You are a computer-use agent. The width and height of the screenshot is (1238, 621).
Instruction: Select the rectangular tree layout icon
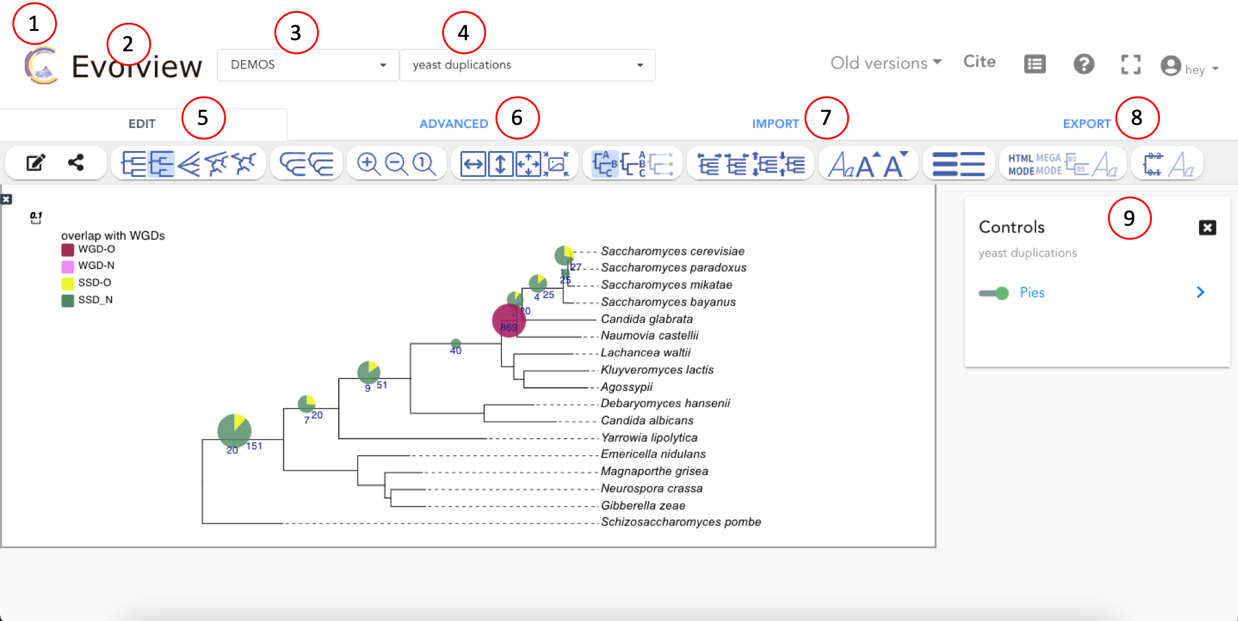coord(134,163)
